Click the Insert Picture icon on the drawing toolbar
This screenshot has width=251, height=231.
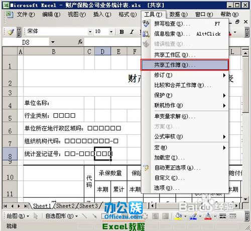(x=166, y=216)
